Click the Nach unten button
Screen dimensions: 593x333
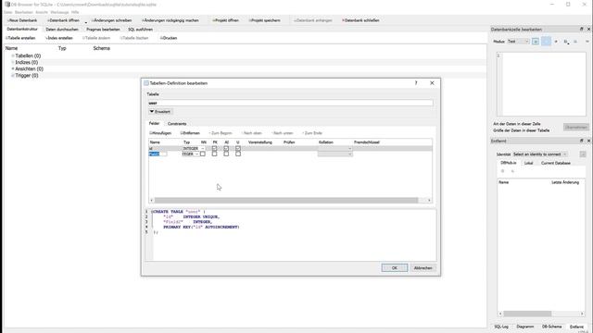tap(283, 133)
